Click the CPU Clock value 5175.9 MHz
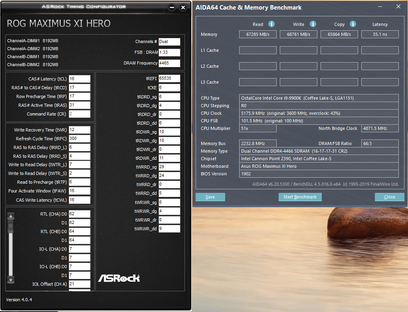This screenshot has width=408, height=312. tap(291, 113)
